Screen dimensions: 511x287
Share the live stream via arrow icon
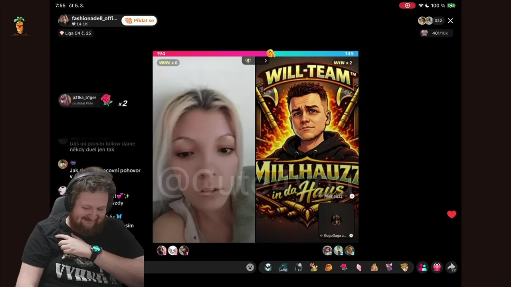[x=452, y=267]
